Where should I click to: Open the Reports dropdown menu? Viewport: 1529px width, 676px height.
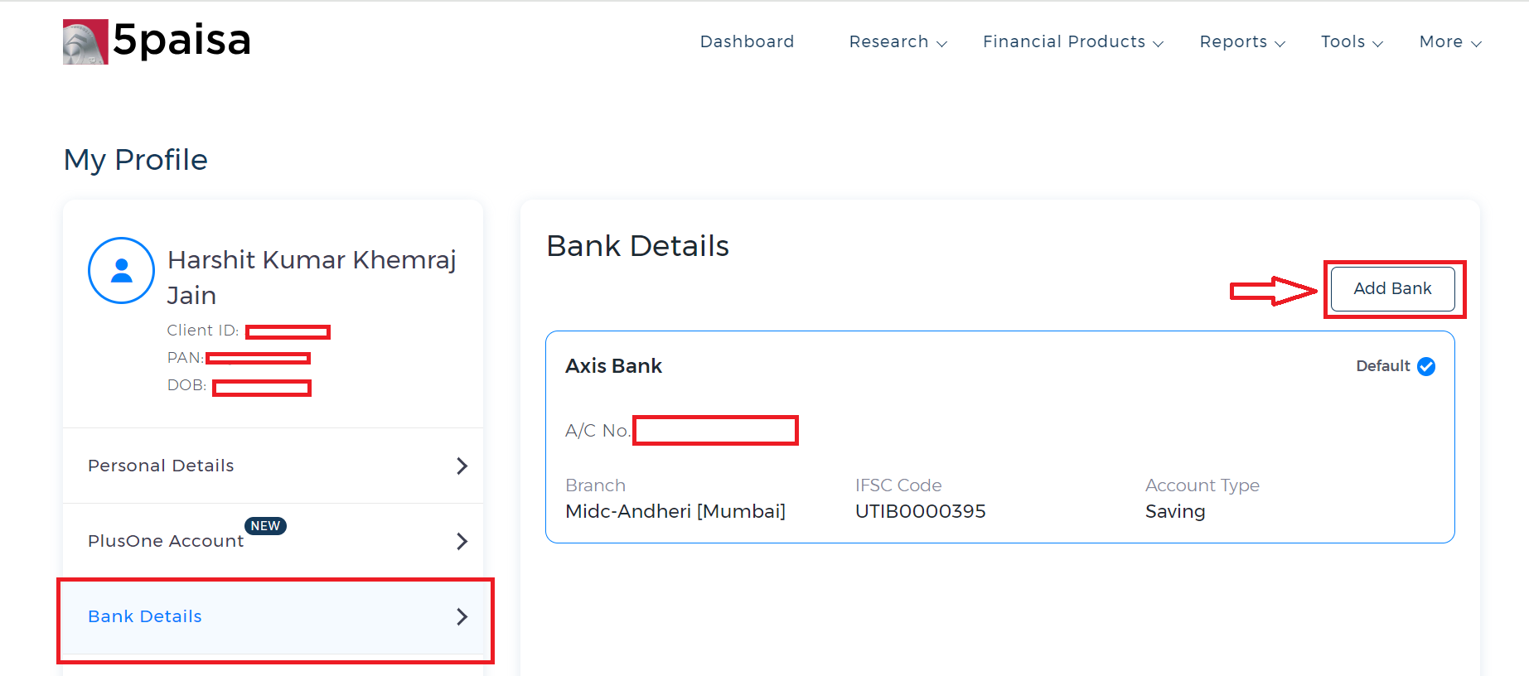coord(1242,41)
